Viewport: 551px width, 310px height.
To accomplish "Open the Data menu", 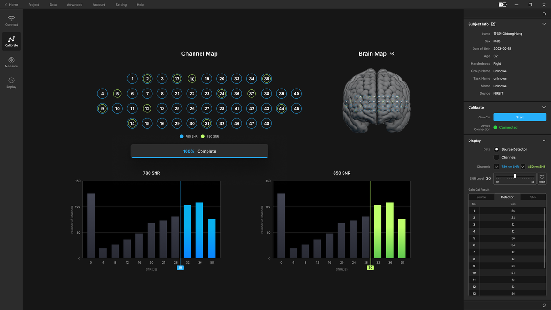I will coord(53,5).
